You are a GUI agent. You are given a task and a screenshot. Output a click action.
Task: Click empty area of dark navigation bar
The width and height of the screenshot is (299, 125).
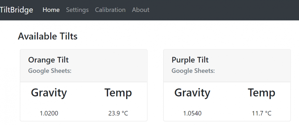(x=224, y=10)
